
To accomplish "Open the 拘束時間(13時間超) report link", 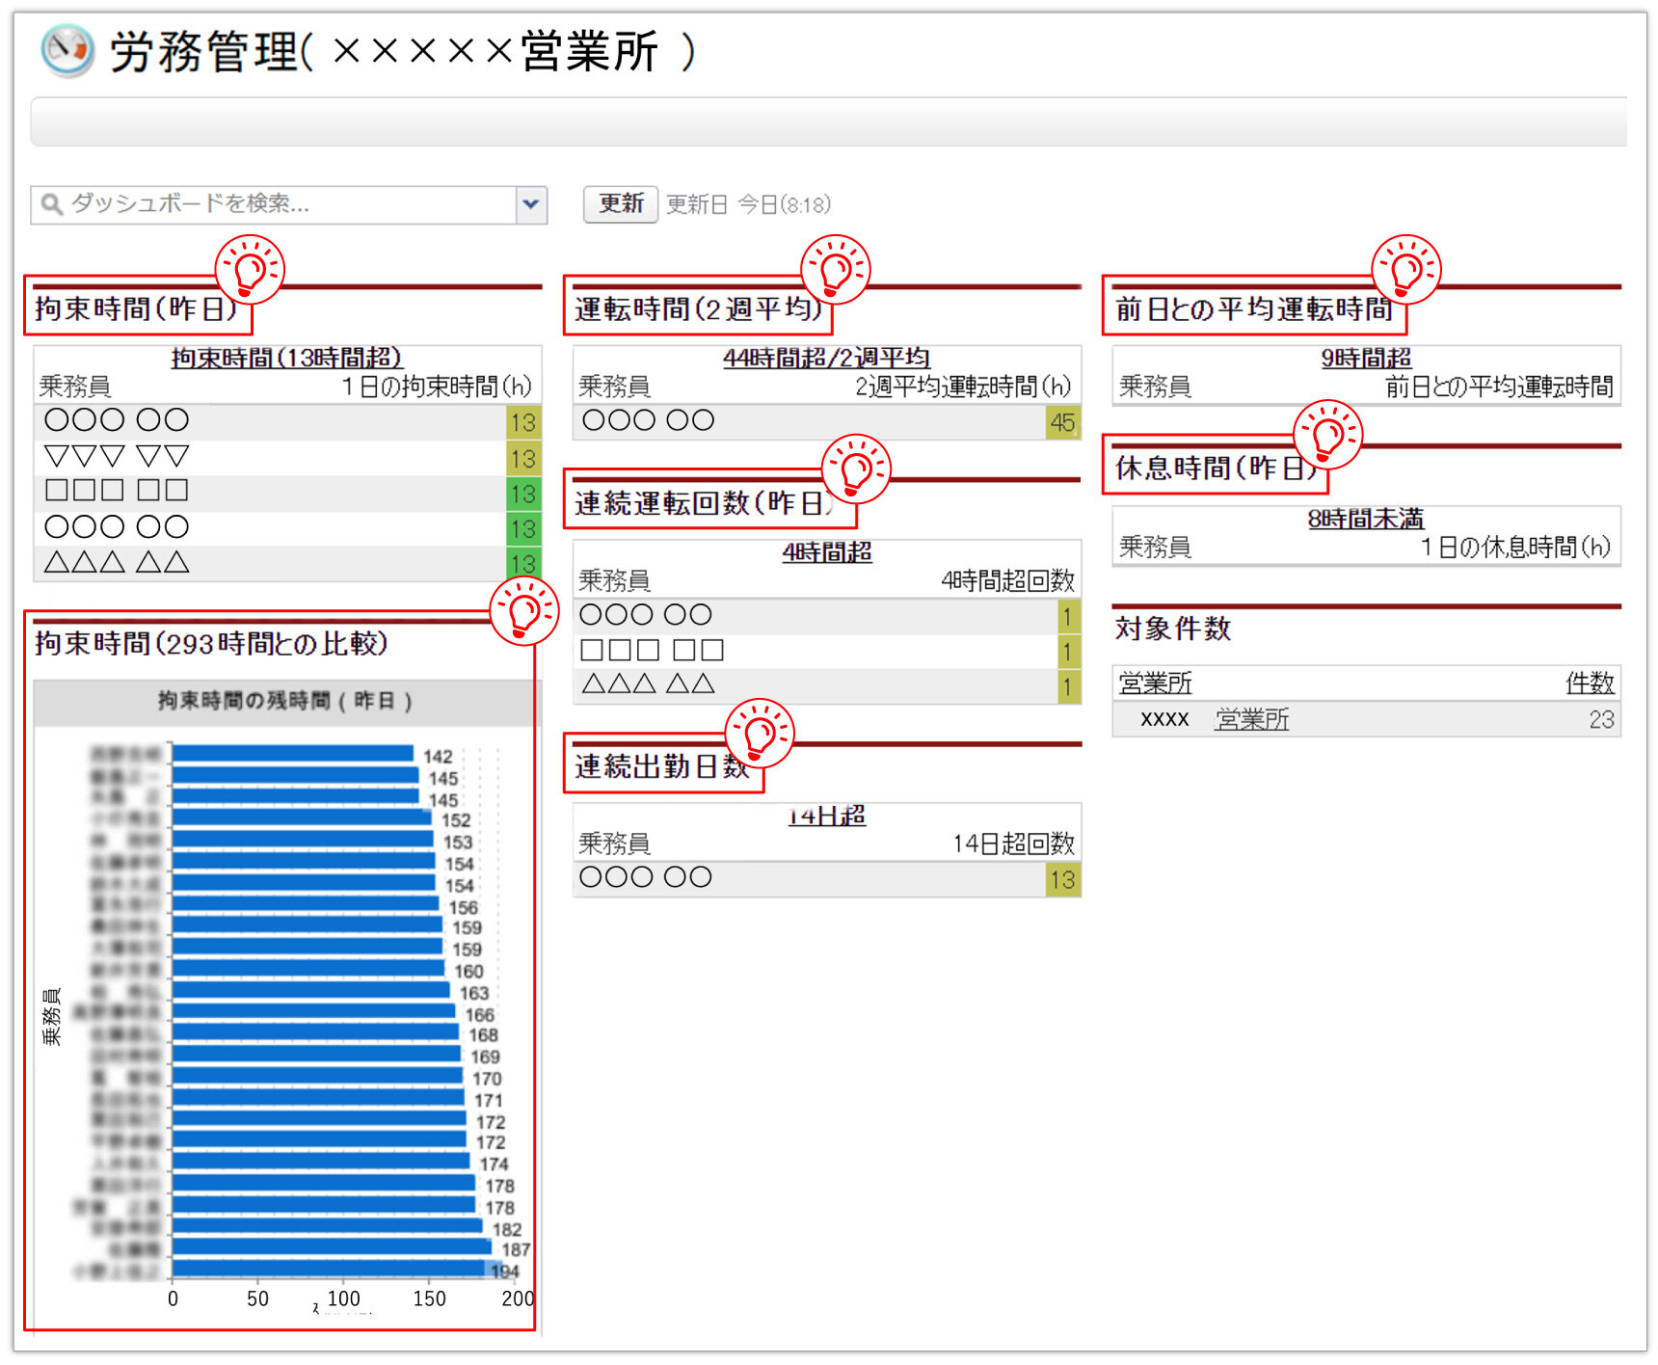I will 286,358.
